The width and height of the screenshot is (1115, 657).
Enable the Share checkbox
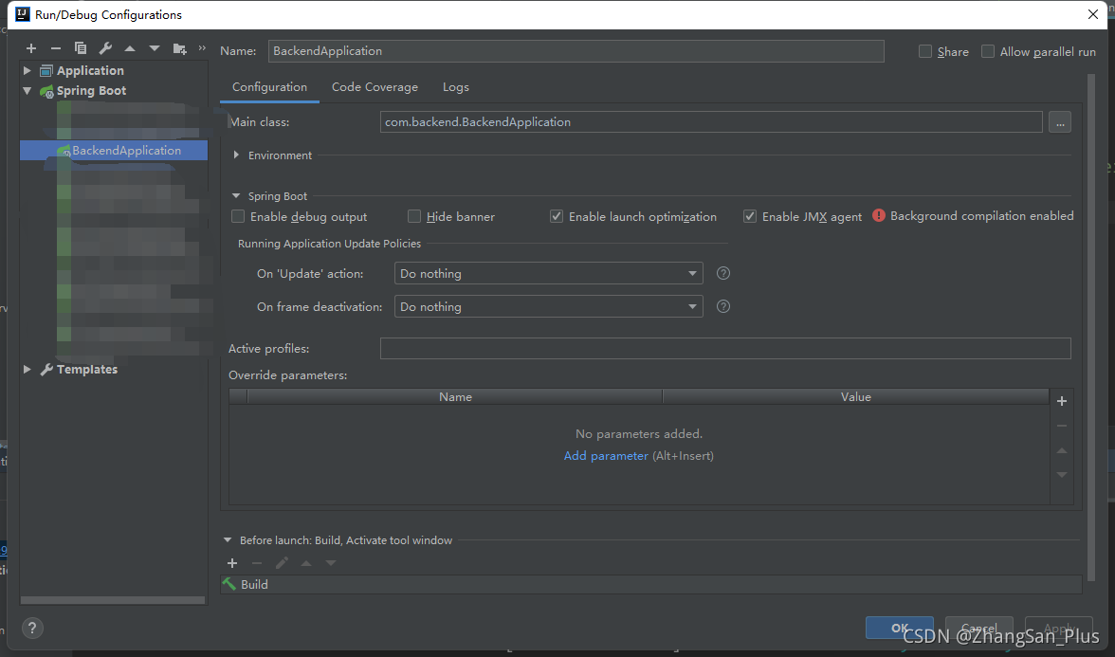point(925,51)
